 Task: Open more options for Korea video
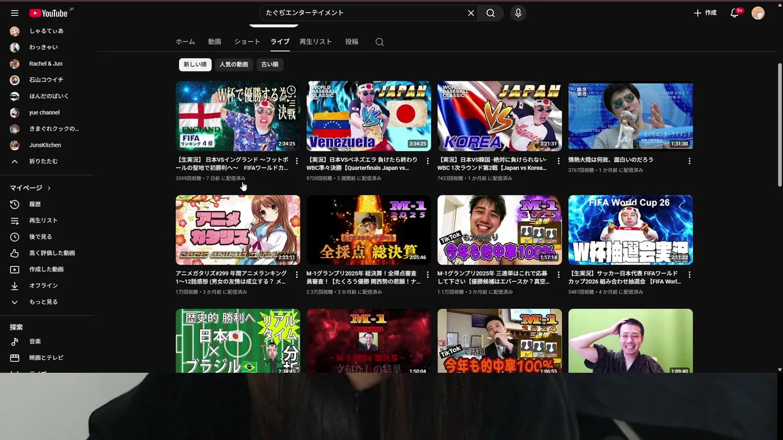tap(558, 161)
